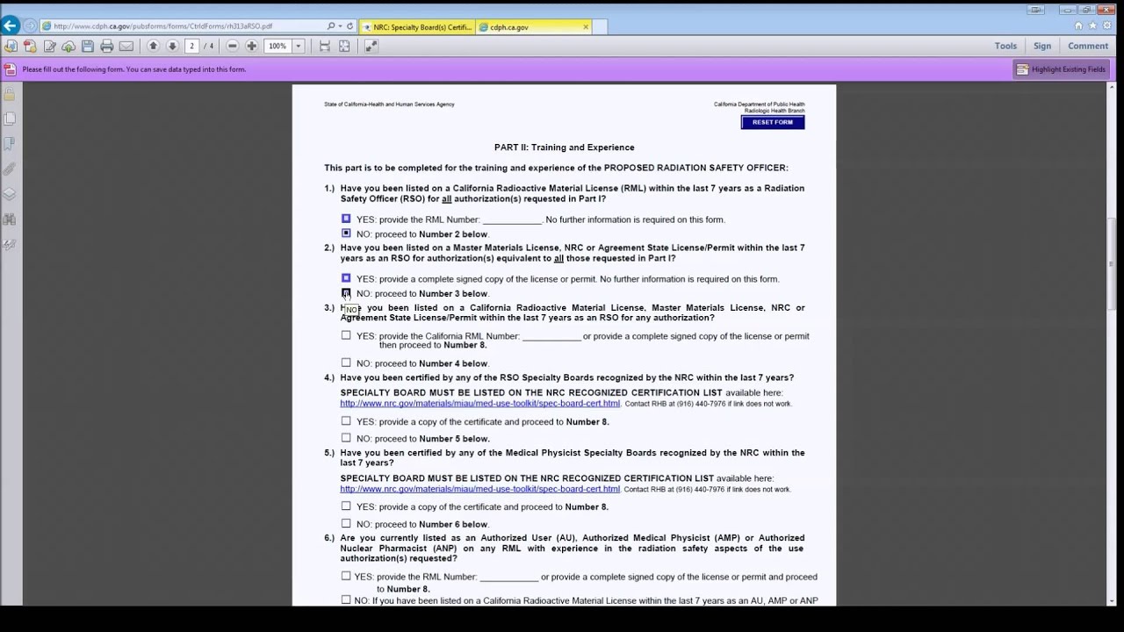Click the Highlight Existing Fields button

click(1060, 69)
